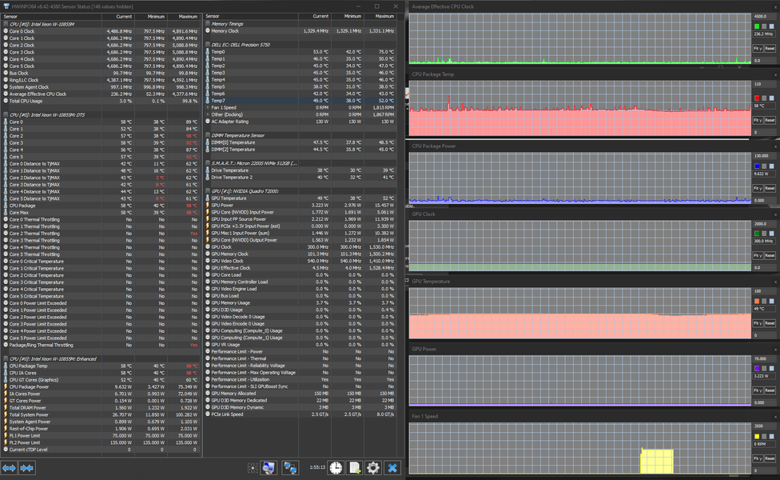780x480 pixels.
Task: Click Fit y on GPU Temperature graph
Action: pos(758,323)
